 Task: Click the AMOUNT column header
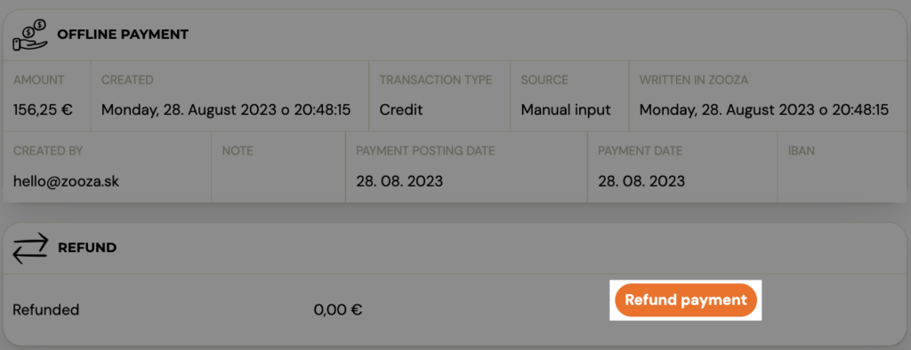[x=39, y=80]
